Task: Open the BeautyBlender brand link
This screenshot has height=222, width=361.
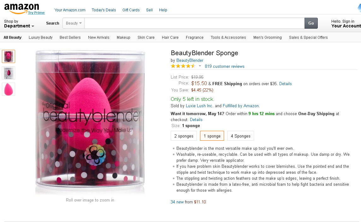Action: pos(190,60)
